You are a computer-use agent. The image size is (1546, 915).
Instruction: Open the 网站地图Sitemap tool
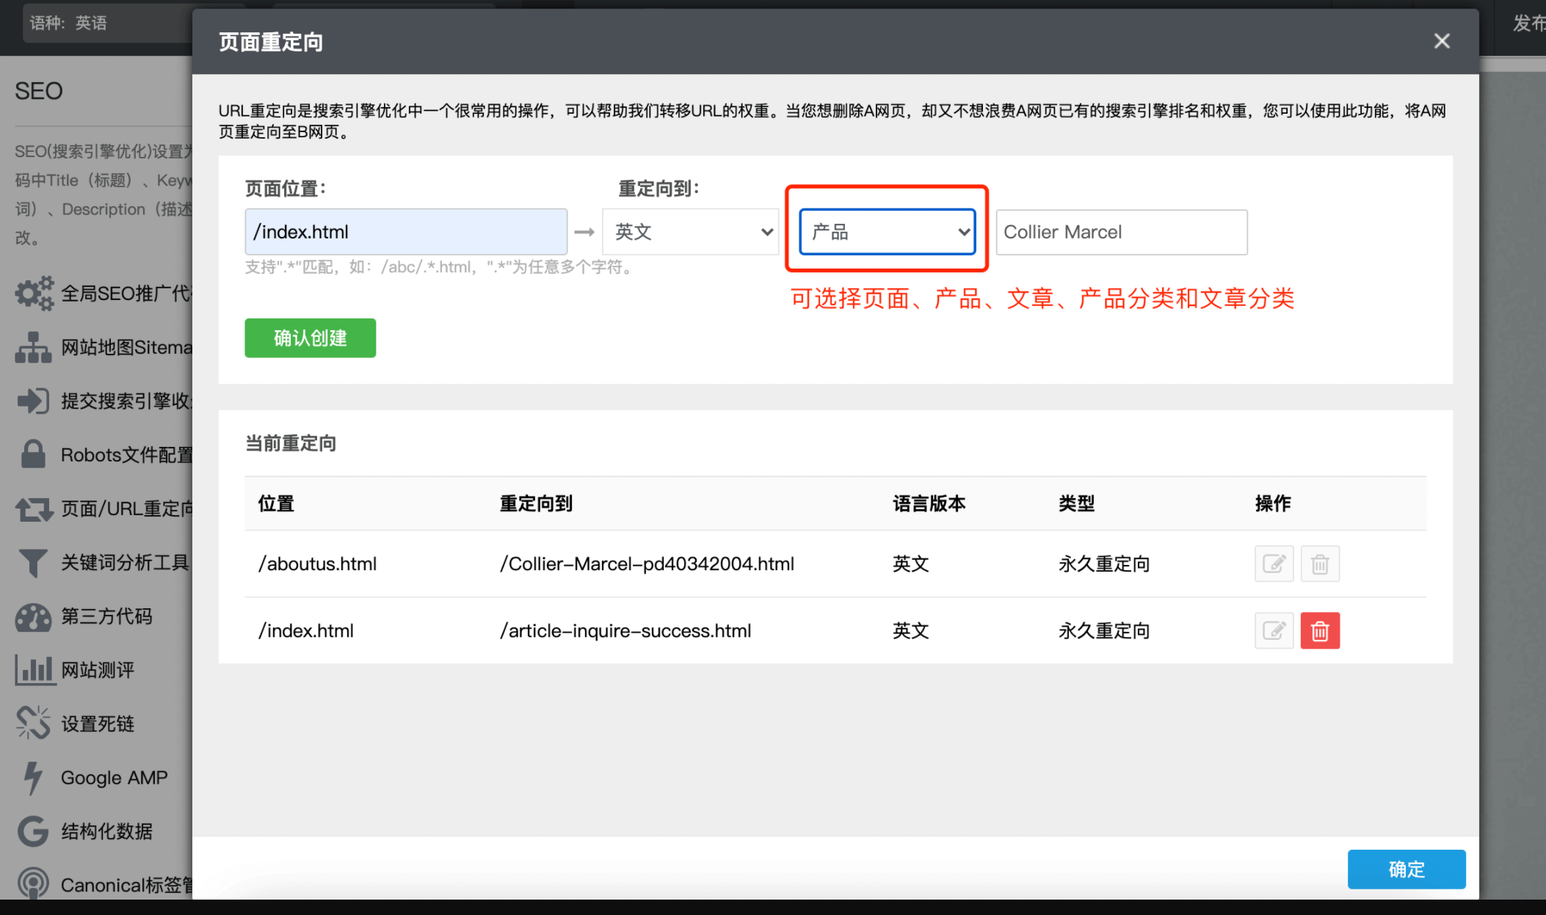point(103,346)
